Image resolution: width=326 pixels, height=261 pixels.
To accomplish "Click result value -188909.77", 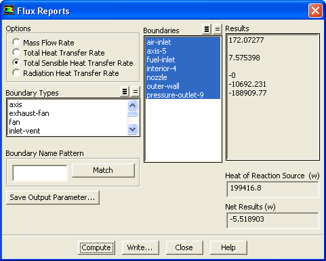I will click(247, 93).
